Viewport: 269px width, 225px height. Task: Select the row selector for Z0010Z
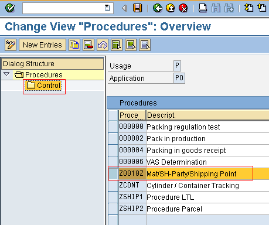coord(113,173)
